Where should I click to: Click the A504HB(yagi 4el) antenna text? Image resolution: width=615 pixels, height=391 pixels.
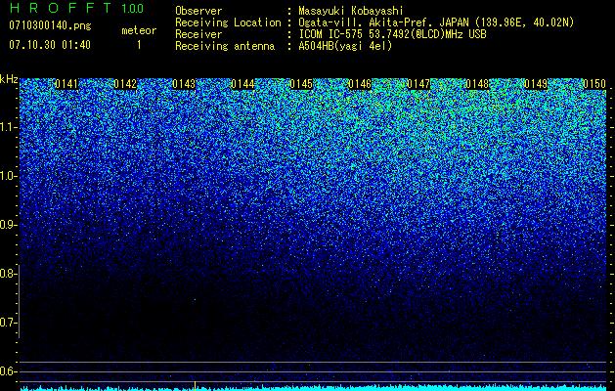click(345, 46)
